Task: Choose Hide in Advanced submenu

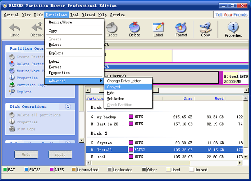Action: point(128,93)
